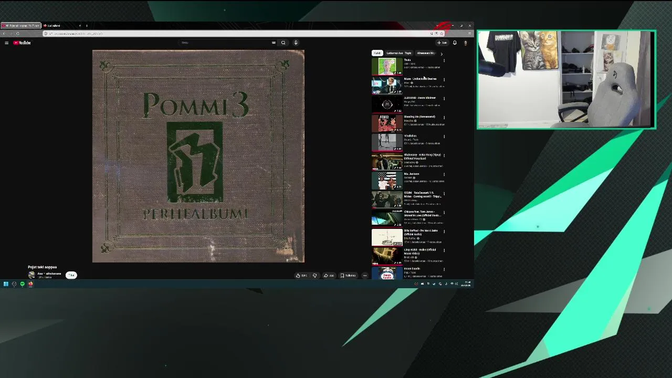Screen dimensions: 672x378
Task: Open options menu for Tauko video
Action: coord(444,60)
